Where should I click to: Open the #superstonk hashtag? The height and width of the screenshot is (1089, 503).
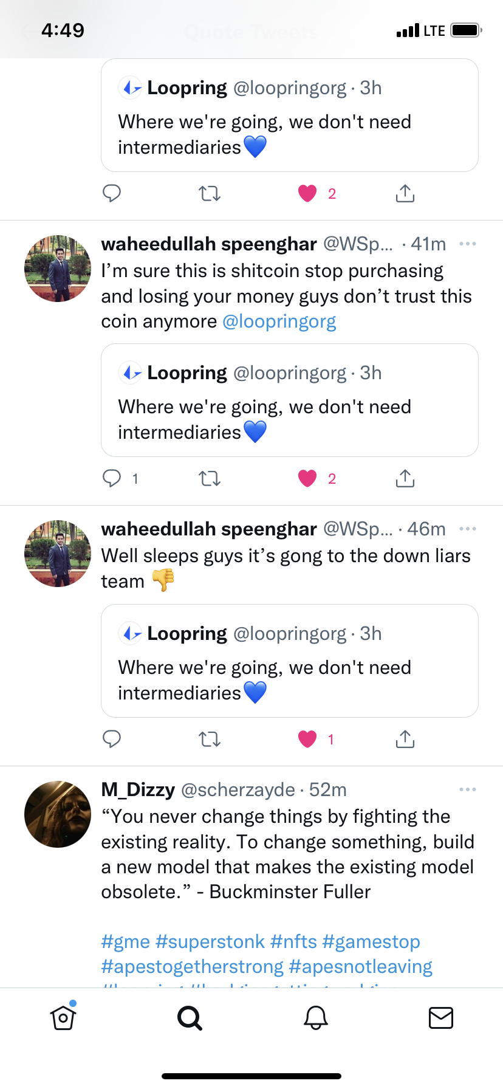[210, 941]
